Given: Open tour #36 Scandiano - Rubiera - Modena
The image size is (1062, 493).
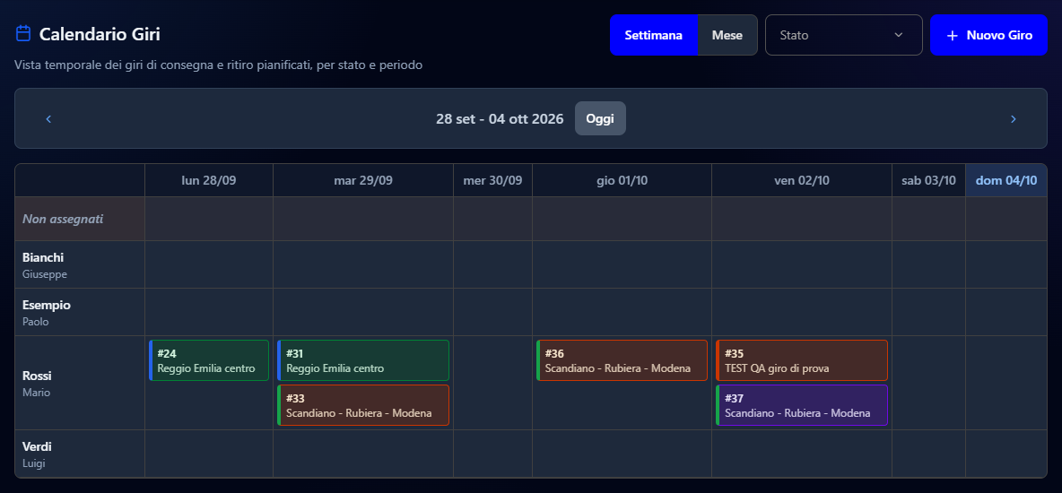Looking at the screenshot, I should click(x=622, y=361).
